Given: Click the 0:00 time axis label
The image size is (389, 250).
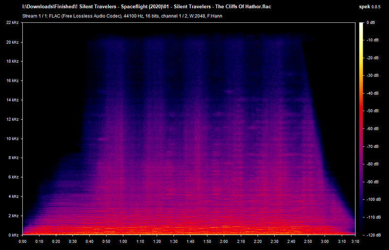Looking at the screenshot, I should click(22, 241).
